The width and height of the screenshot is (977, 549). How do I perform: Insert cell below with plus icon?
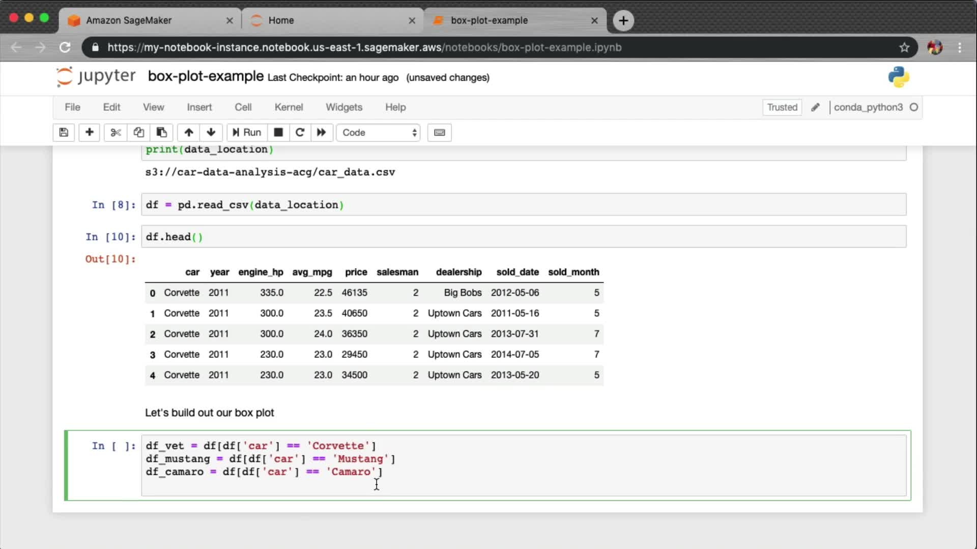tap(89, 133)
